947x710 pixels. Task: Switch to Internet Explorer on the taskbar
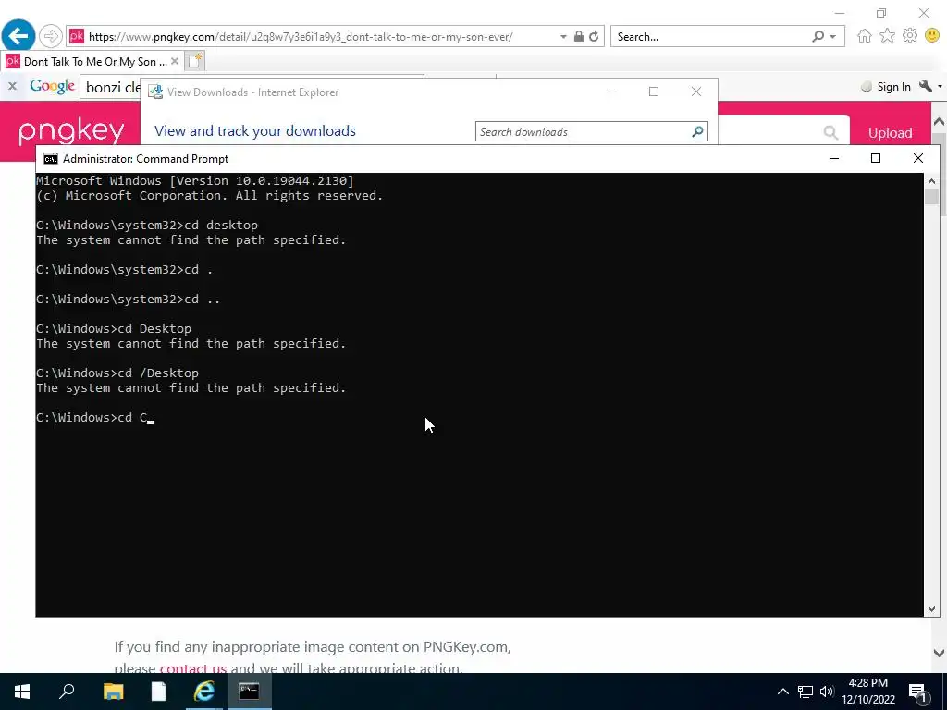(204, 692)
